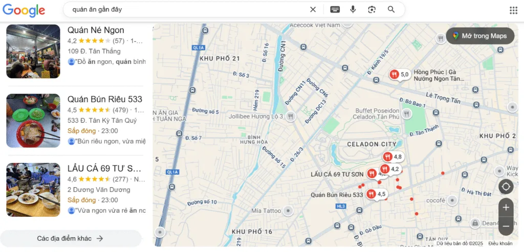Image resolution: width=524 pixels, height=252 pixels.
Task: Click the address '533 Đ. Tân Kỳ Tân Quý'
Action: [102, 121]
